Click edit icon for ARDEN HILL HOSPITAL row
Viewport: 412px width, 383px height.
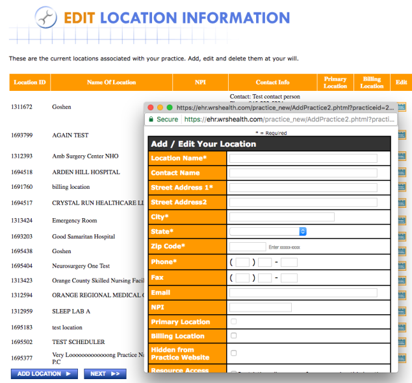401,172
